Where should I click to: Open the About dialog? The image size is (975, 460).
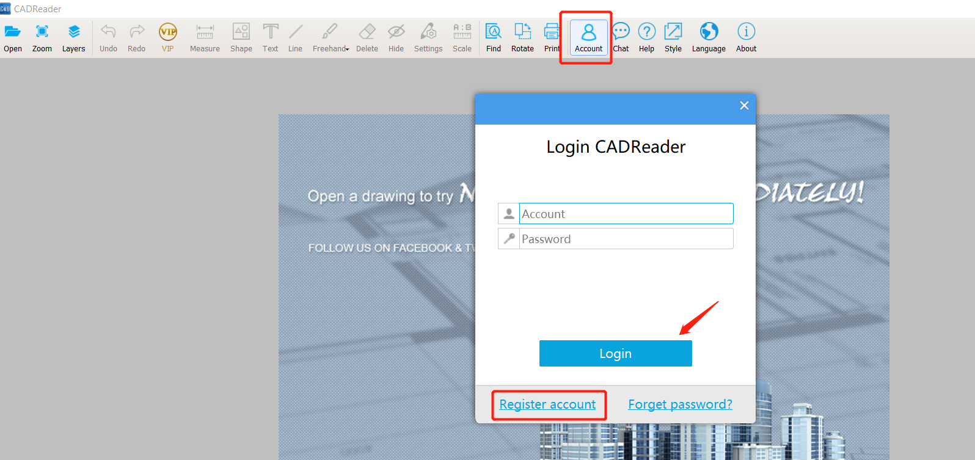747,38
